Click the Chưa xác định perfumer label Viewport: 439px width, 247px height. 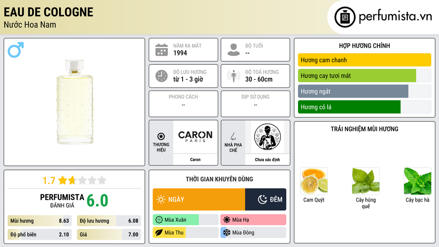point(268,160)
